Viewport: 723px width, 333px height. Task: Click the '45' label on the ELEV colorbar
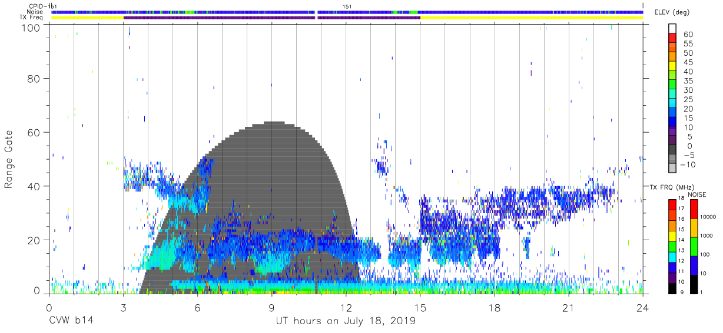click(x=688, y=62)
